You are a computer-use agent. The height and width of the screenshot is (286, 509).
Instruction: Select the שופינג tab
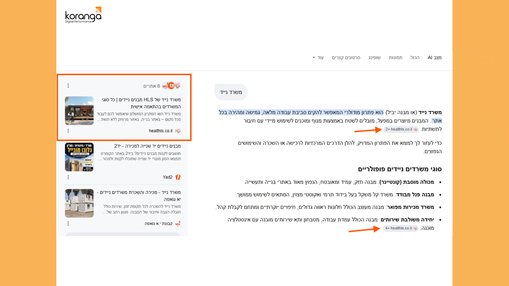click(374, 57)
